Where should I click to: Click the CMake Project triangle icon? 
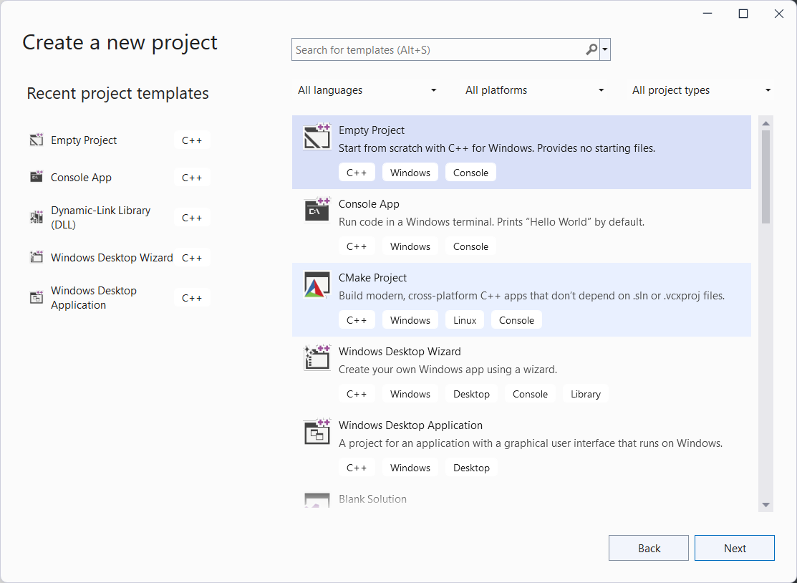[x=317, y=284]
